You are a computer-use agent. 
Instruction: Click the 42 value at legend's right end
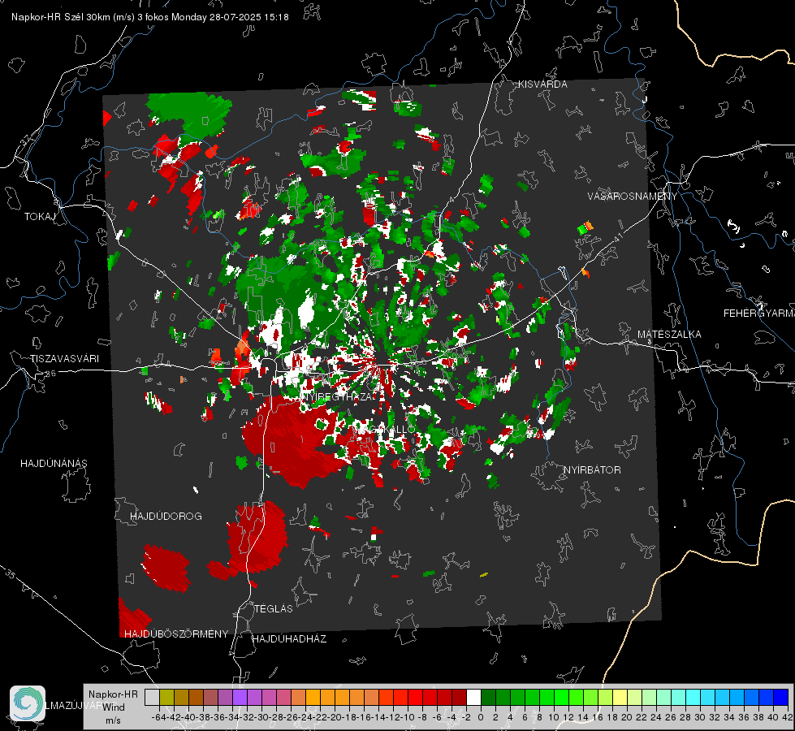(787, 717)
